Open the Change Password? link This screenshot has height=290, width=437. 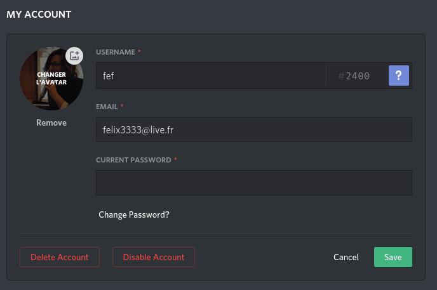[134, 214]
